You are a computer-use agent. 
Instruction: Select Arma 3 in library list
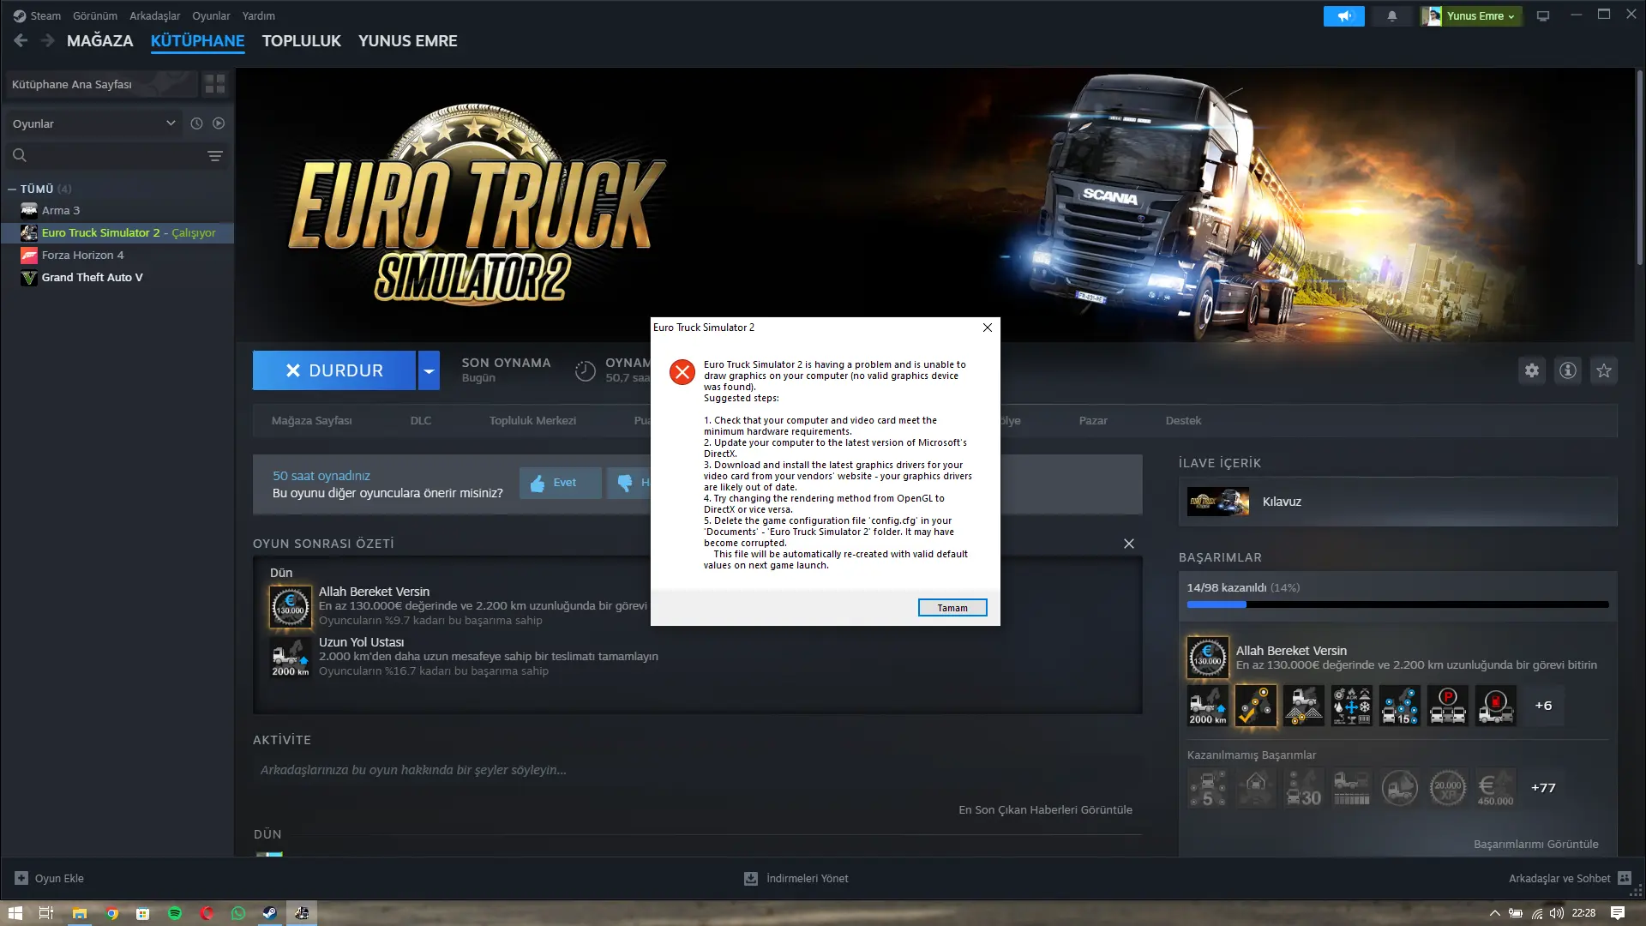tap(61, 210)
